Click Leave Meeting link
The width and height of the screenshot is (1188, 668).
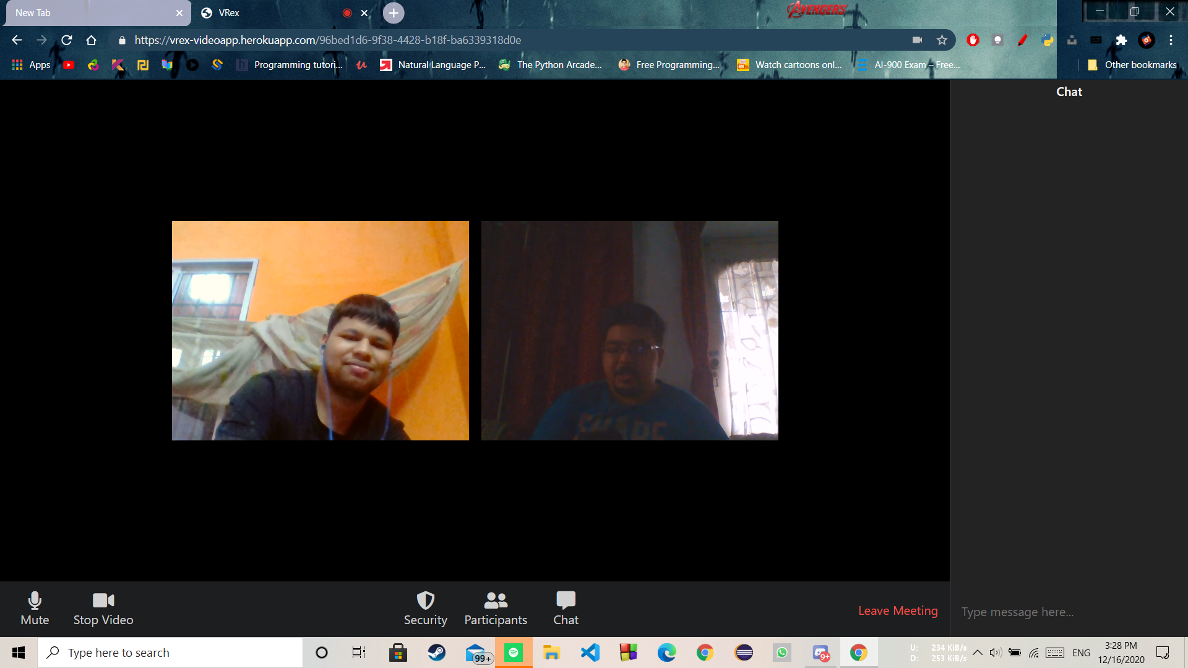pos(898,610)
